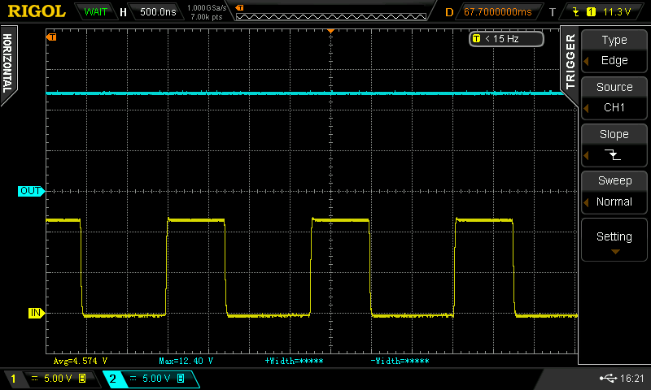Click the Avg=4.574 V measurement
651x390 pixels.
pos(81,361)
